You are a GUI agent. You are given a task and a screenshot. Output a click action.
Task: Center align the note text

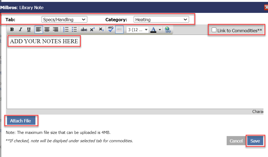pos(47,30)
